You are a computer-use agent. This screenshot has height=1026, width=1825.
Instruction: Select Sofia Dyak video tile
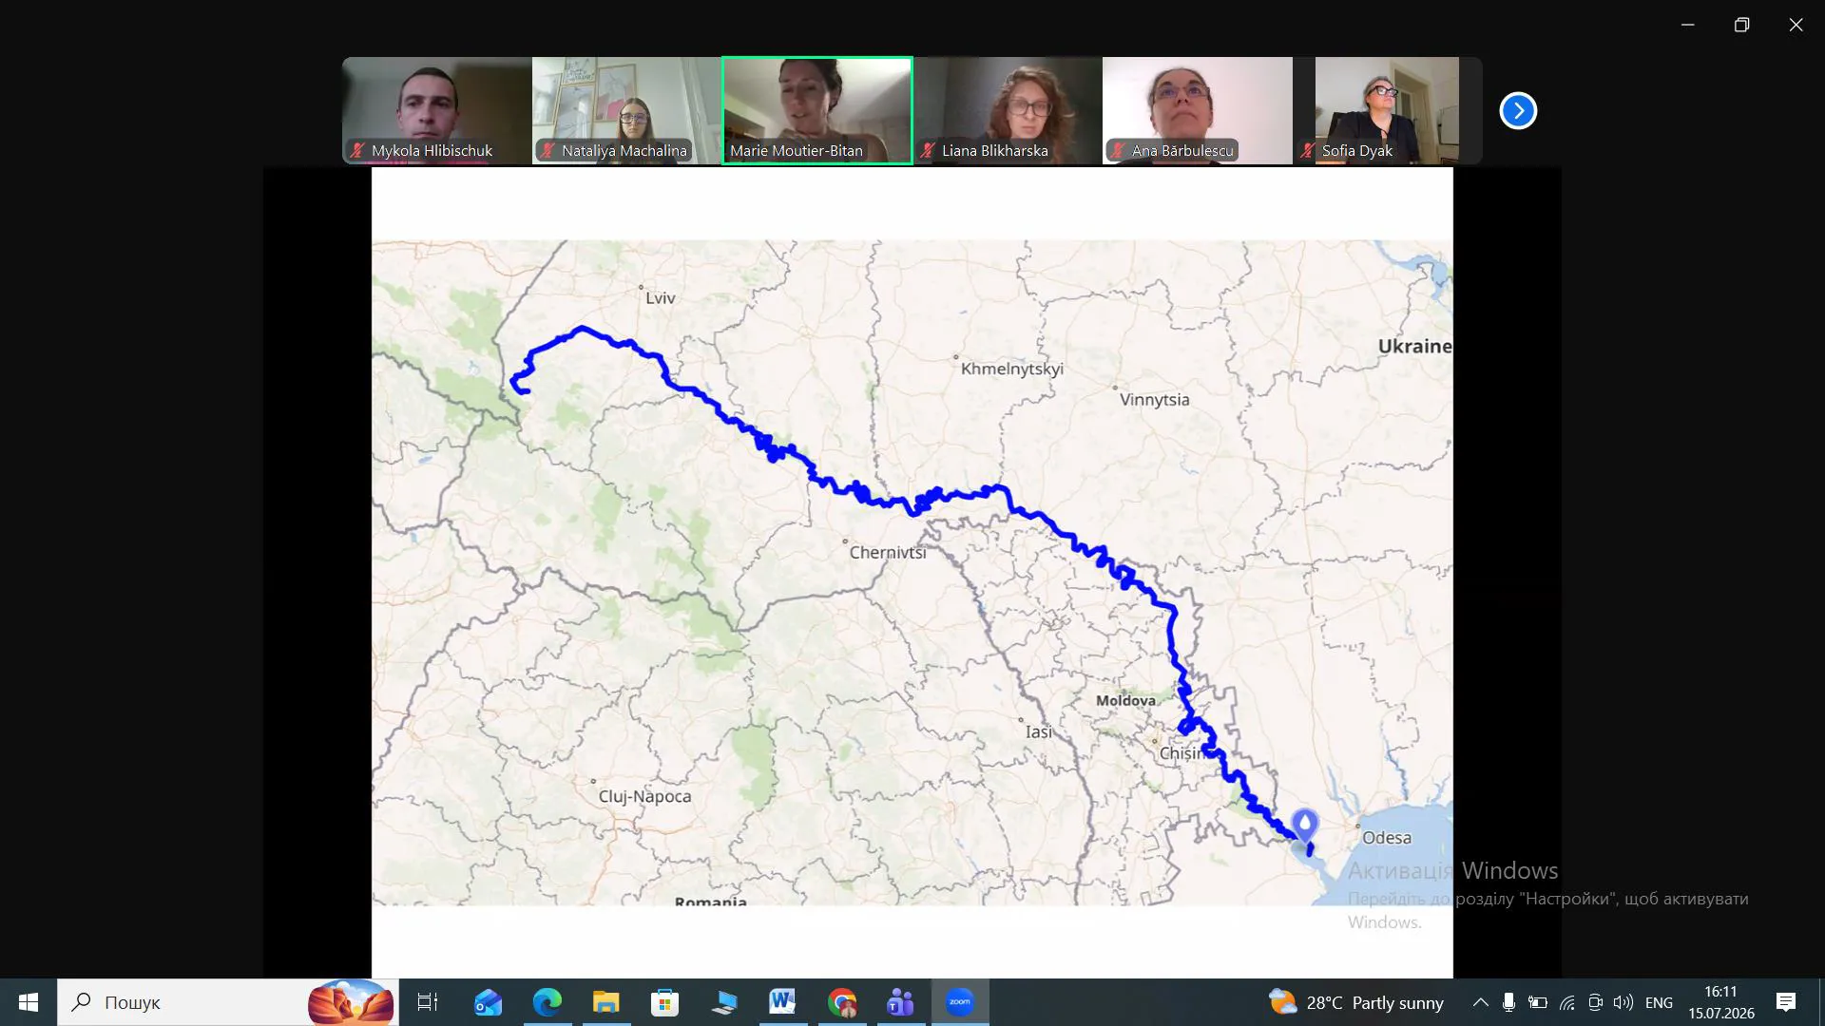[1387, 110]
